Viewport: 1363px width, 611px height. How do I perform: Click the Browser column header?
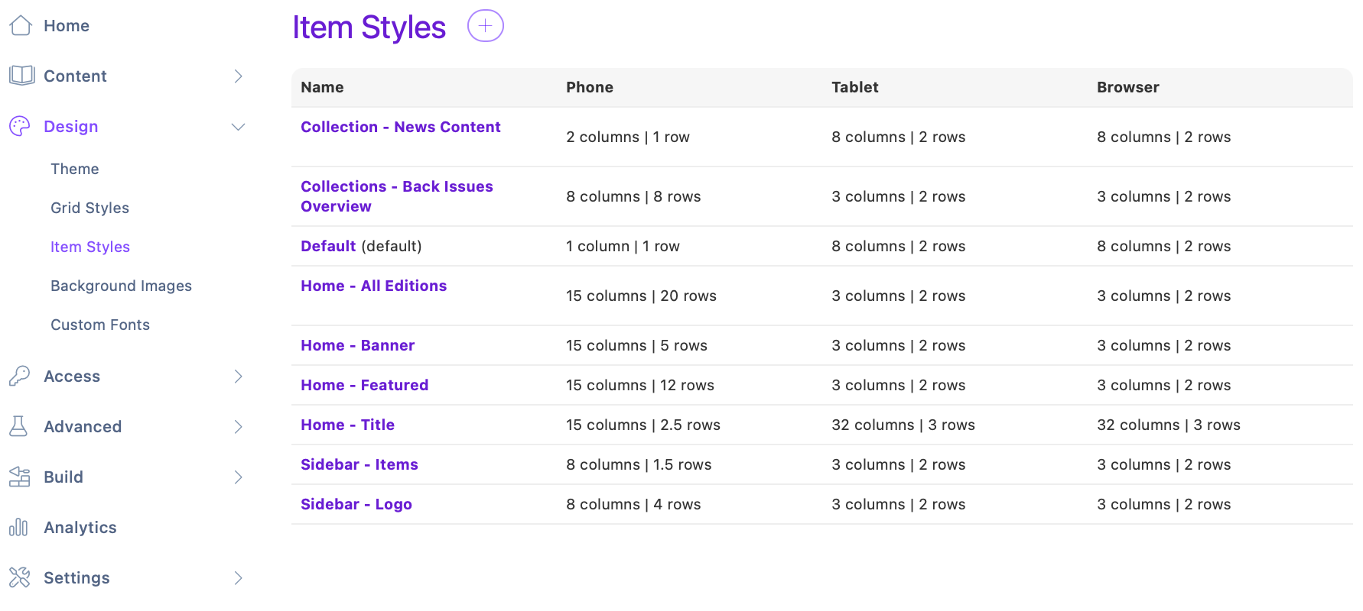pyautogui.click(x=1128, y=87)
